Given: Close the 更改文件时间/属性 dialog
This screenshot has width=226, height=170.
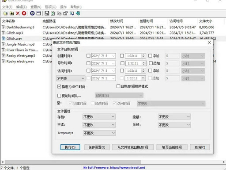Looking at the screenshot, I should pyautogui.click(x=209, y=42).
